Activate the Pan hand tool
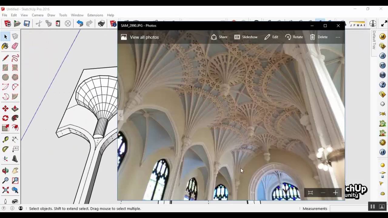Image resolution: width=388 pixels, height=218 pixels. [x=15, y=171]
